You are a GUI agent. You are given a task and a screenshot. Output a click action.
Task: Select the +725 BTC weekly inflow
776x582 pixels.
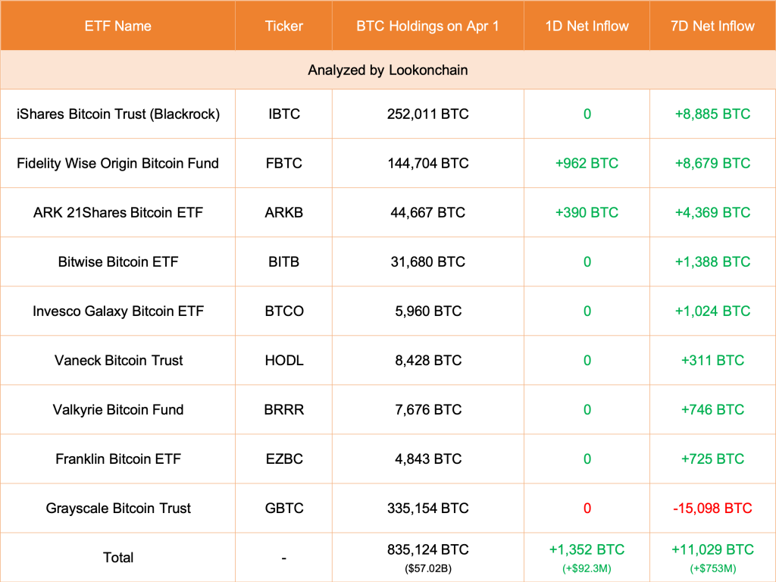tap(712, 458)
